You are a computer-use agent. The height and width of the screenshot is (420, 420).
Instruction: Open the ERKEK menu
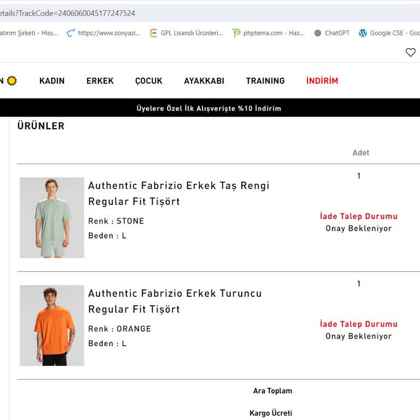coord(100,80)
